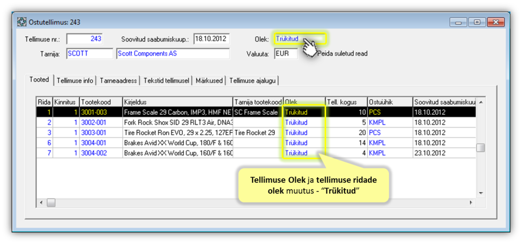Select product code 3004-001

pyautogui.click(x=101, y=143)
